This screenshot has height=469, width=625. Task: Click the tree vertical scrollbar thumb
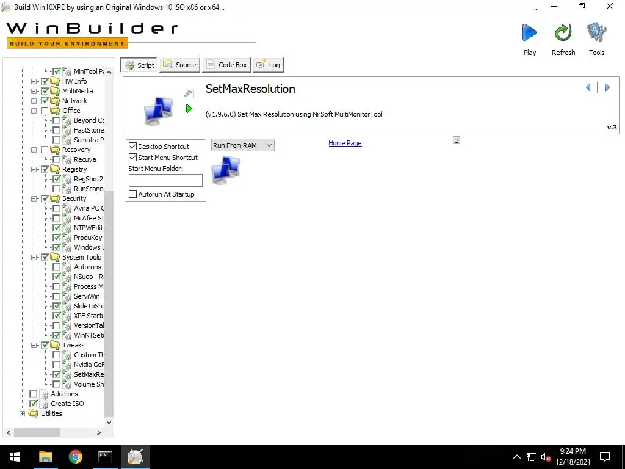click(x=109, y=303)
